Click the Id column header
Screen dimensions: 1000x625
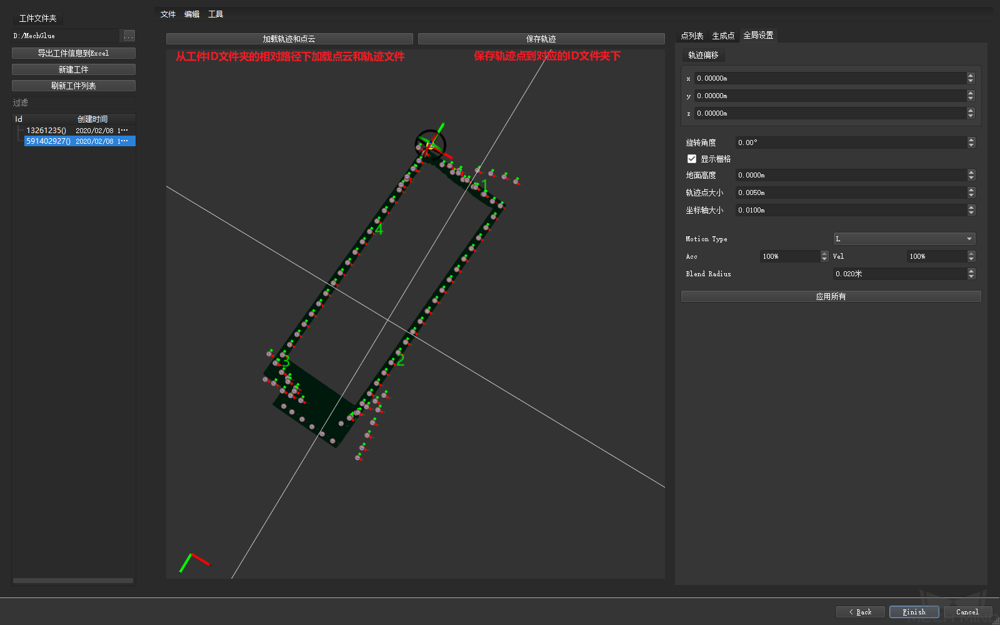[19, 119]
